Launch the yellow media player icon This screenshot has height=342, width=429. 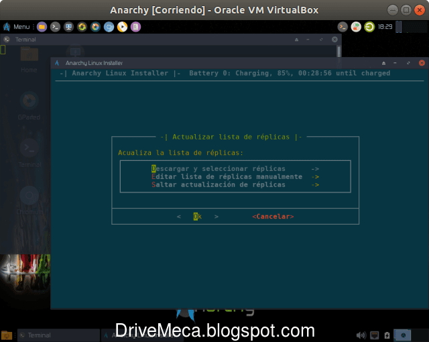click(122, 27)
